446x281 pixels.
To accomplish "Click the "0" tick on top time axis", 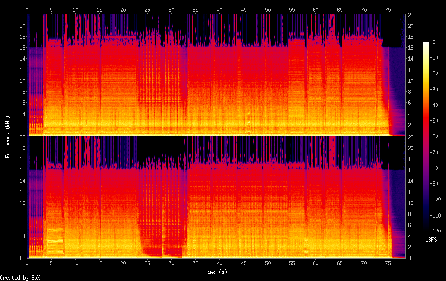I will pos(27,9).
